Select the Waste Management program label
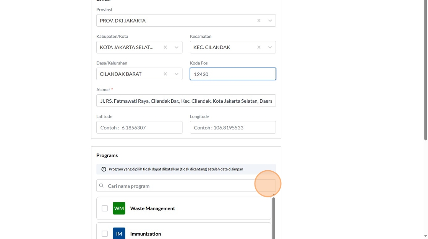This screenshot has width=428, height=239. (152, 208)
